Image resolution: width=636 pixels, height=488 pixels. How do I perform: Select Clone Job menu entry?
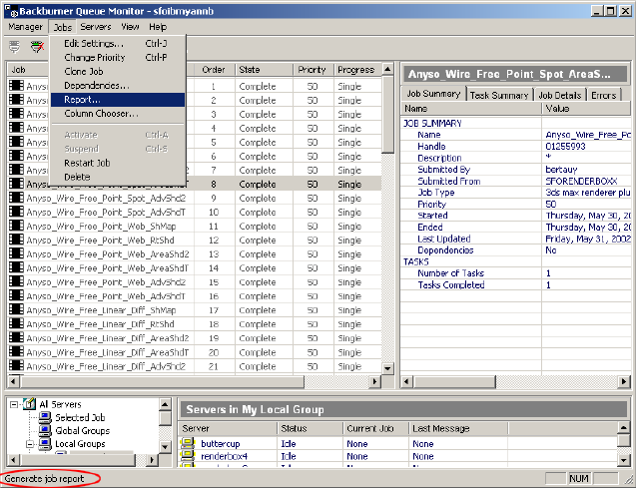pos(118,71)
